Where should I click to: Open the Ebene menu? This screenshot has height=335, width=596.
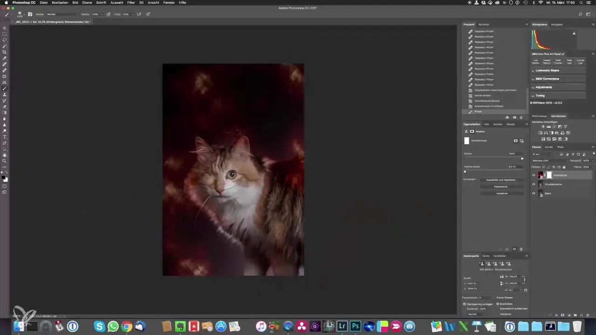87,2
